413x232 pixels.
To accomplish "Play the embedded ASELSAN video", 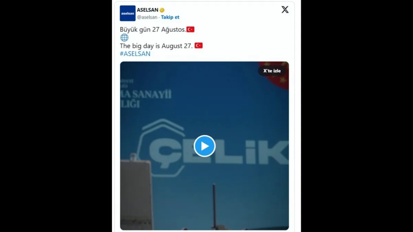I will tap(204, 146).
